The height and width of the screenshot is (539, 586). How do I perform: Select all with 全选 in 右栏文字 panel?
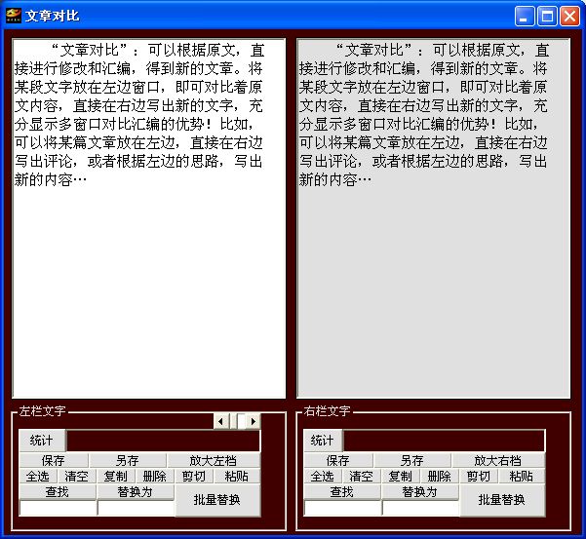323,476
